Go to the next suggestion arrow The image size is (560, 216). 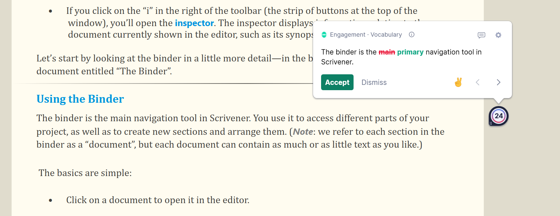[498, 82]
